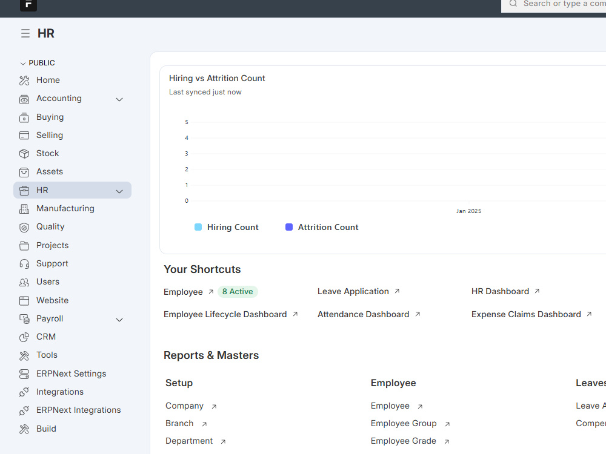This screenshot has height=454, width=606.
Task: Click the app logo in top bar
Action: pos(28,5)
